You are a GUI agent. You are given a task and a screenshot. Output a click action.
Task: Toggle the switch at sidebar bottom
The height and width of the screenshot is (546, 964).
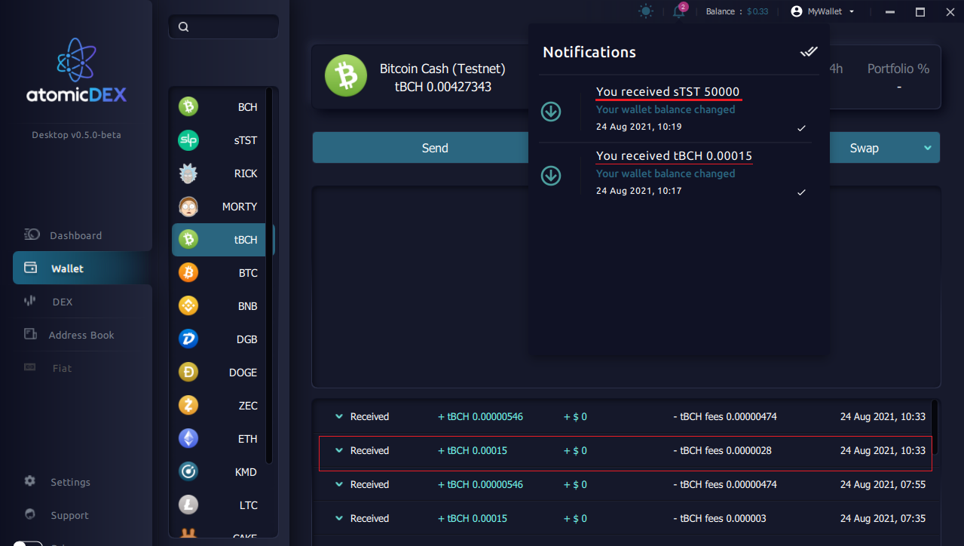(28, 543)
